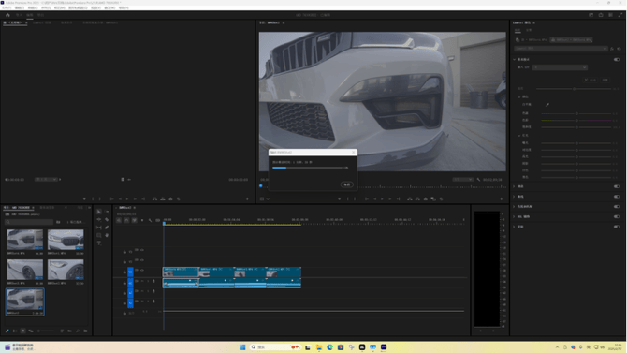This screenshot has height=353, width=627.
Task: Open the playback resolution dropdown in Program monitor
Action: [x=463, y=179]
